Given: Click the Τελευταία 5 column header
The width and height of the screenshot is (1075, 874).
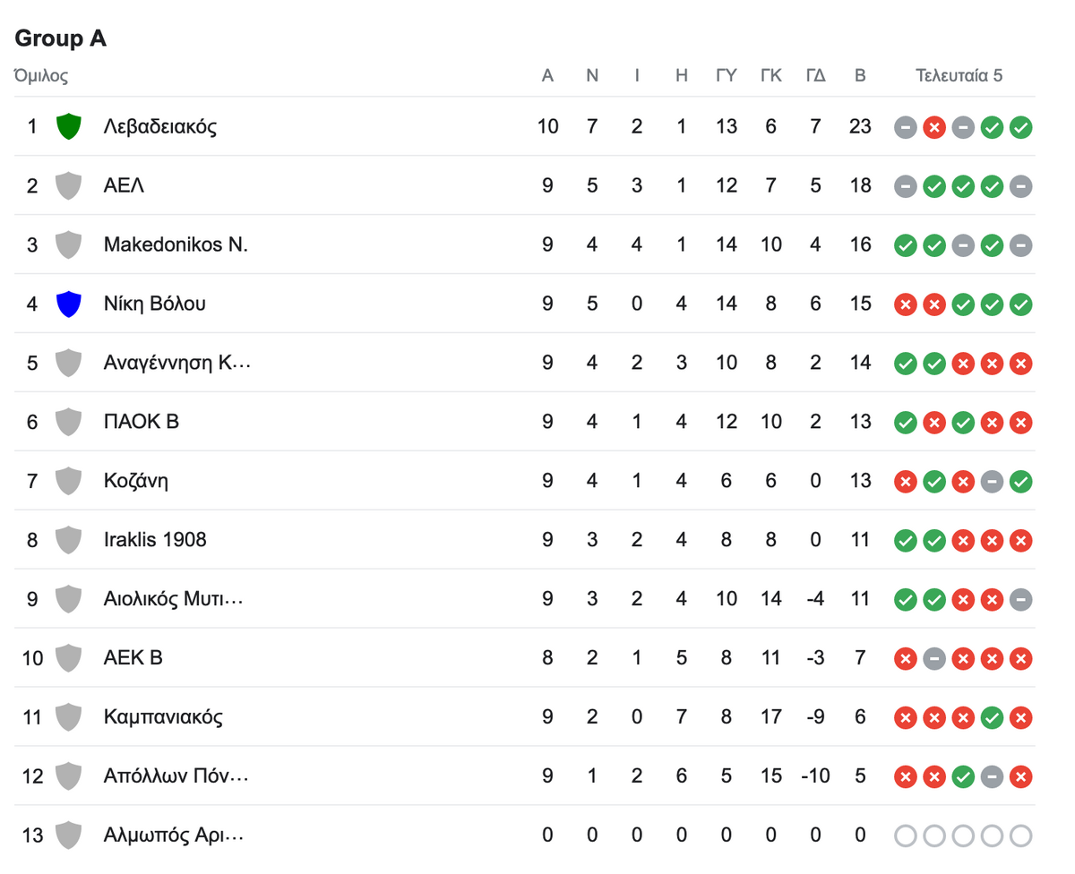Looking at the screenshot, I should (959, 75).
